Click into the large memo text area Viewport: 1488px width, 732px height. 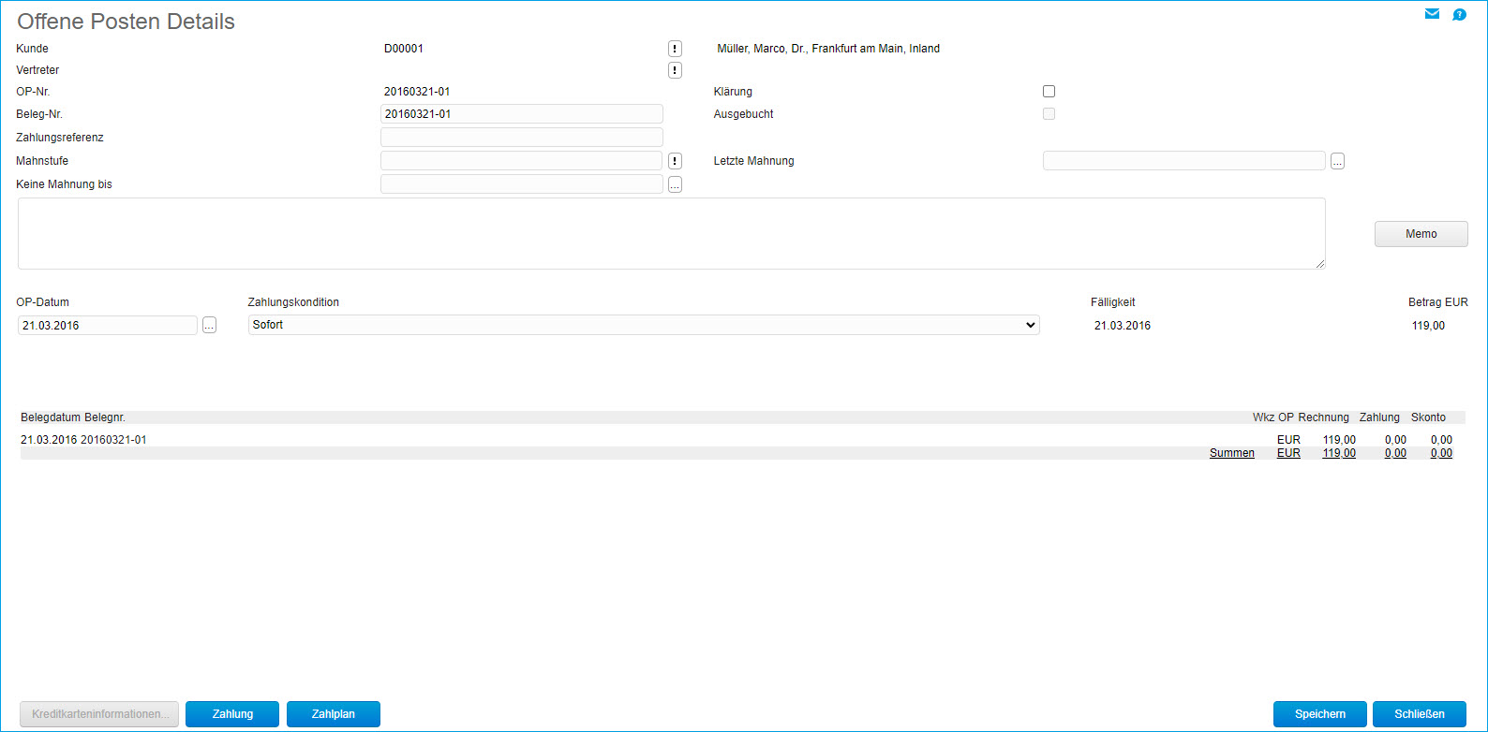[x=671, y=234]
